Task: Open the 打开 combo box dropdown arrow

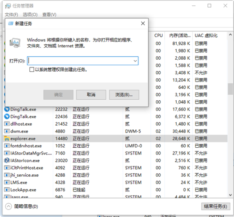Action: pos(135,61)
